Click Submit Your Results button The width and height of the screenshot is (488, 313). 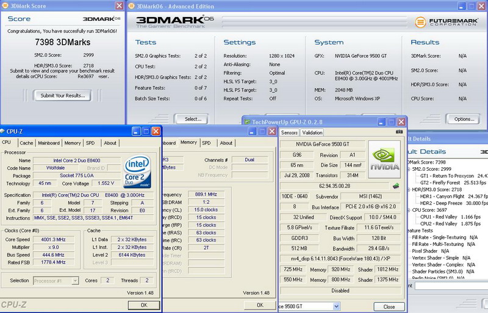click(x=63, y=96)
